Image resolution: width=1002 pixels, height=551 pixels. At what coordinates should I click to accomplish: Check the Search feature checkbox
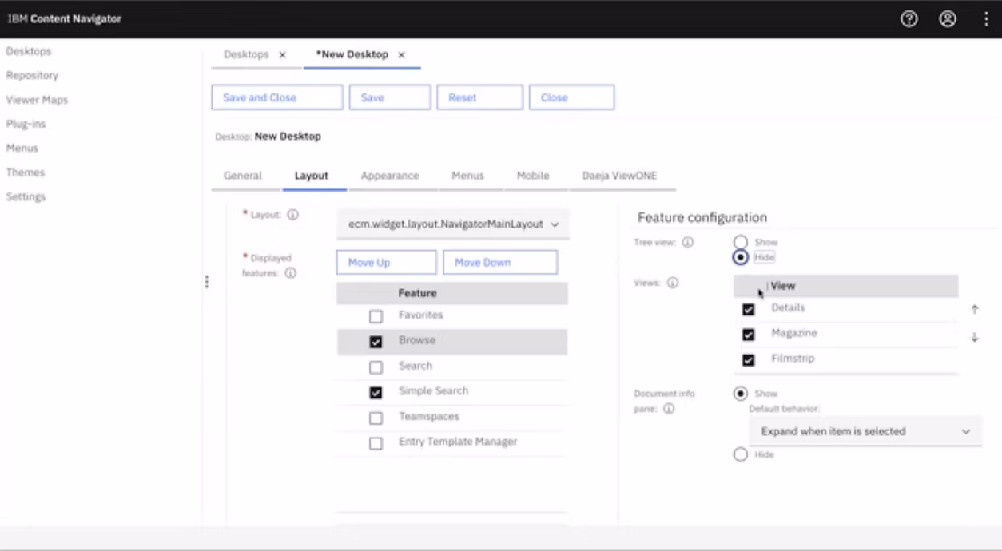click(376, 367)
